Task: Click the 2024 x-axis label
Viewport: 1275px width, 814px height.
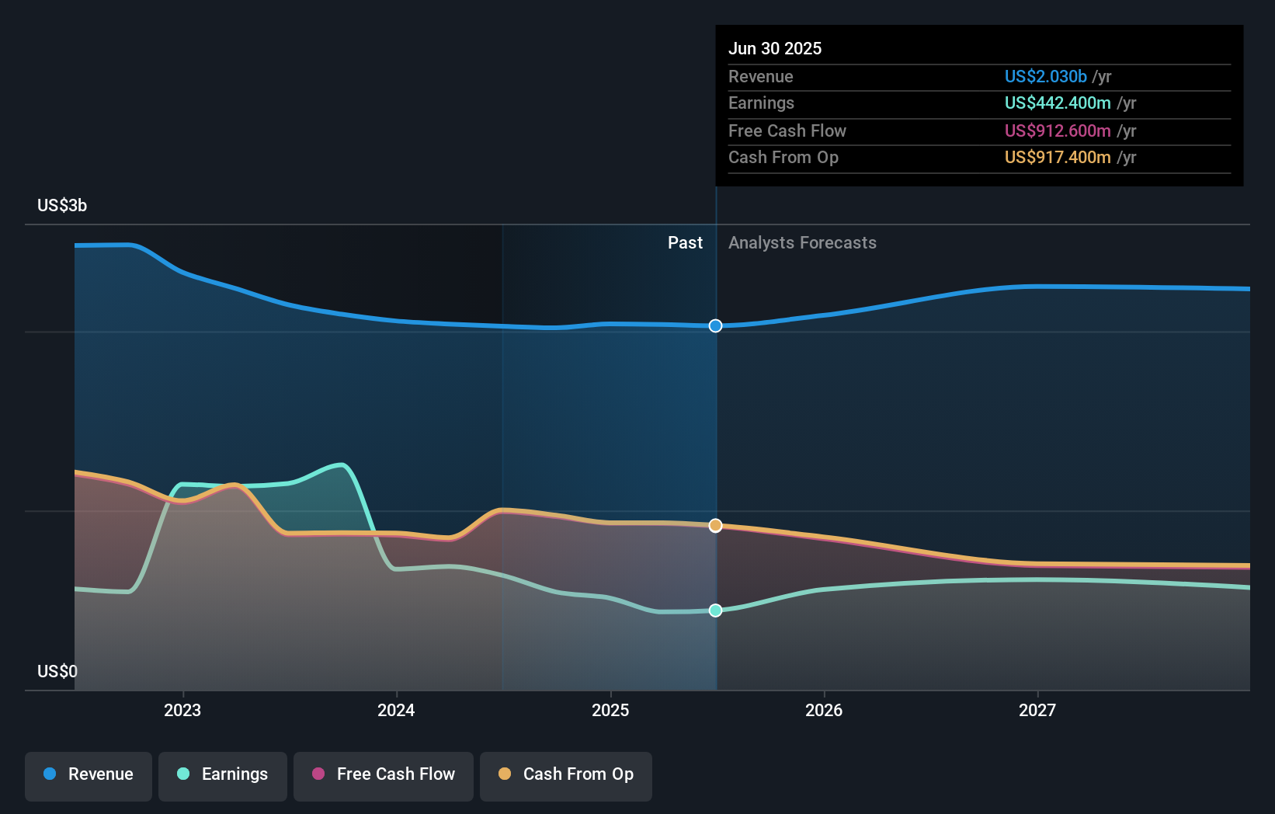Action: (396, 710)
